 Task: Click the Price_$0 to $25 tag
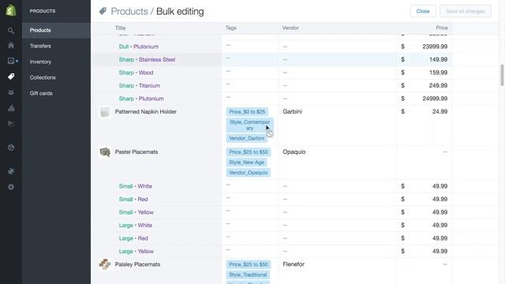(x=247, y=112)
